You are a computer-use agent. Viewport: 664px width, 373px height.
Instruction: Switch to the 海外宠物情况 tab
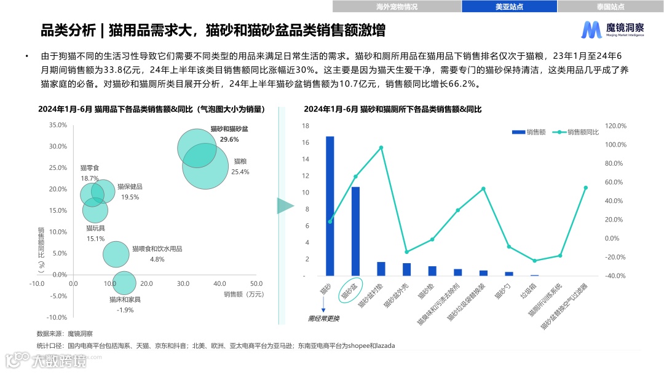(397, 6)
